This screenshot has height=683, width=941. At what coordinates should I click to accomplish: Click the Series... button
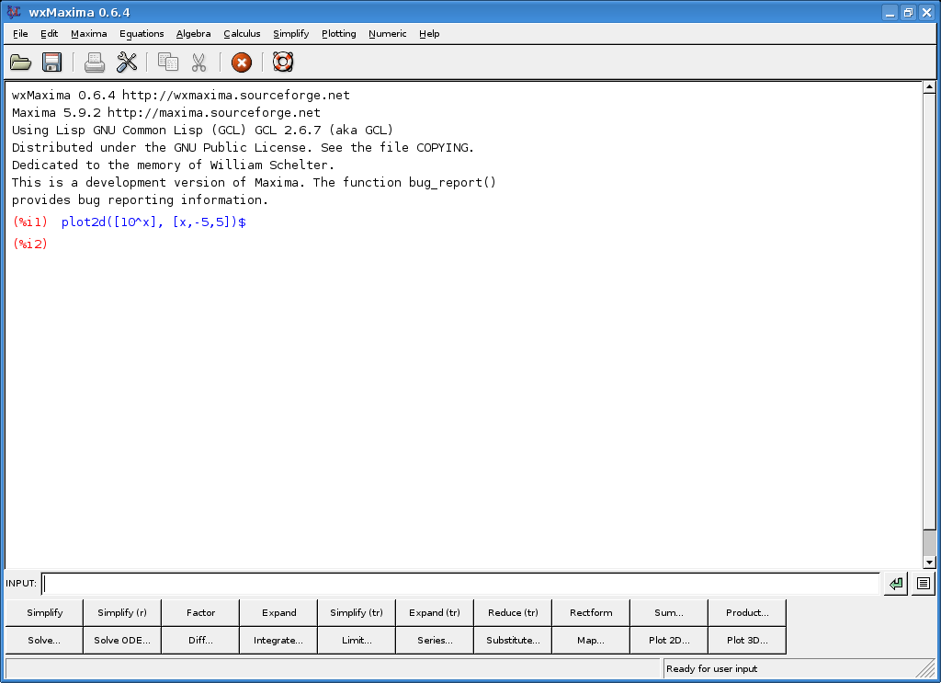[435, 641]
